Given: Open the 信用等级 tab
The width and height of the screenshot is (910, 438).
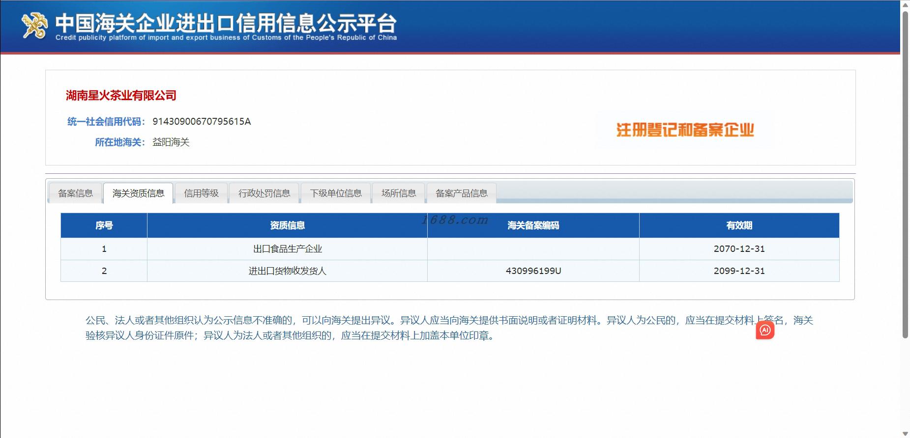Looking at the screenshot, I should [201, 193].
